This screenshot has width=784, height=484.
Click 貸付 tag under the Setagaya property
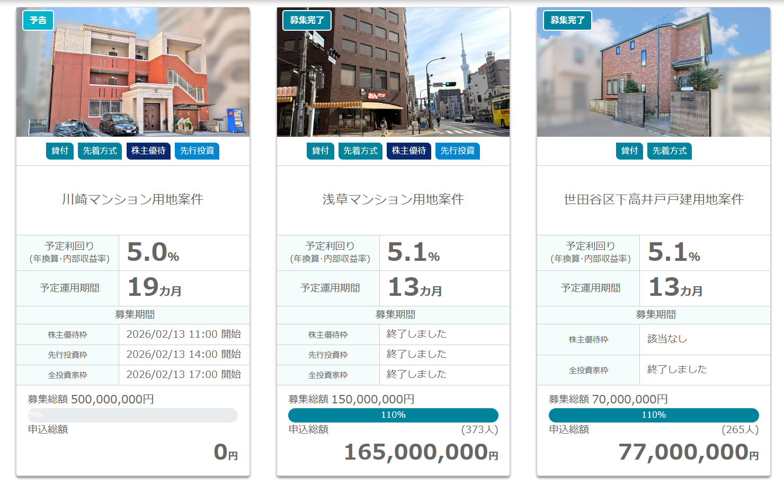click(629, 151)
